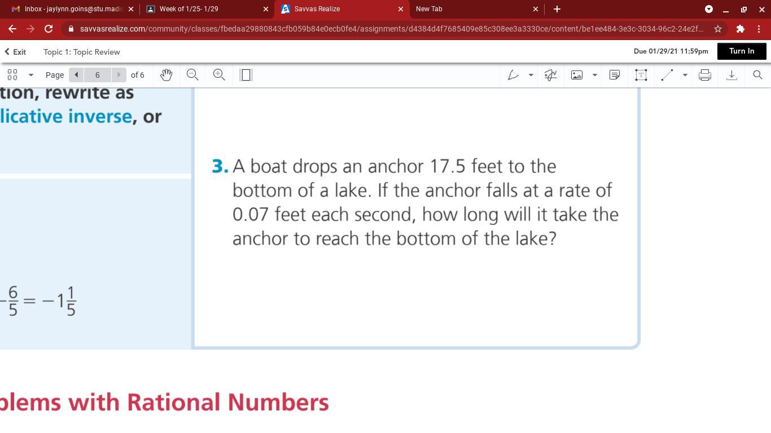Click the blue 'licative inverse' term

(x=66, y=116)
